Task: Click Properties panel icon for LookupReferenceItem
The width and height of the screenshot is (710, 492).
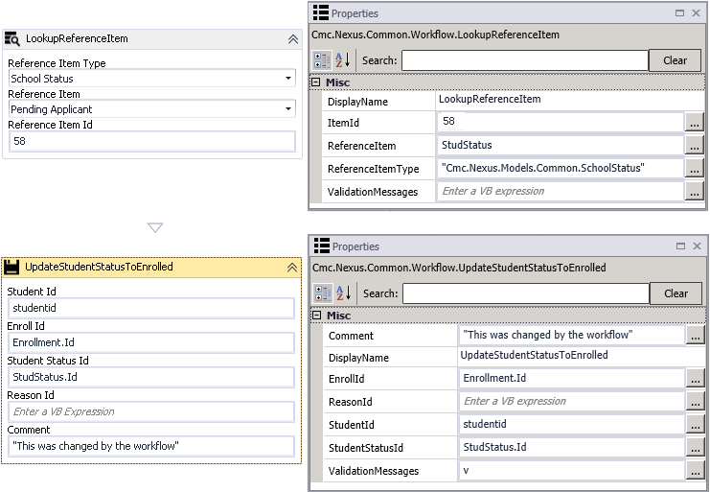Action: coord(321,13)
